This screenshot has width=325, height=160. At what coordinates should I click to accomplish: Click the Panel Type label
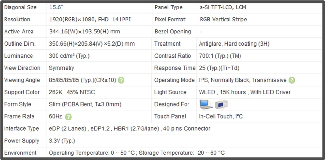pyautogui.click(x=168, y=7)
